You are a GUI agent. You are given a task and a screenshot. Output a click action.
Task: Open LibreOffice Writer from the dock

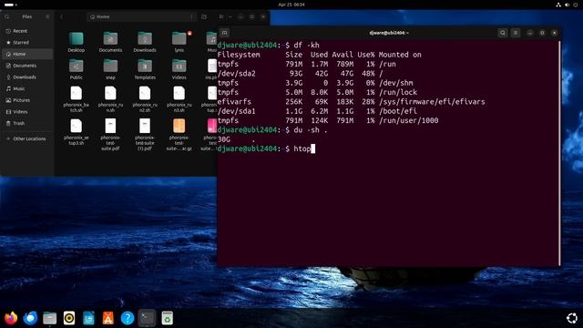coord(88,318)
